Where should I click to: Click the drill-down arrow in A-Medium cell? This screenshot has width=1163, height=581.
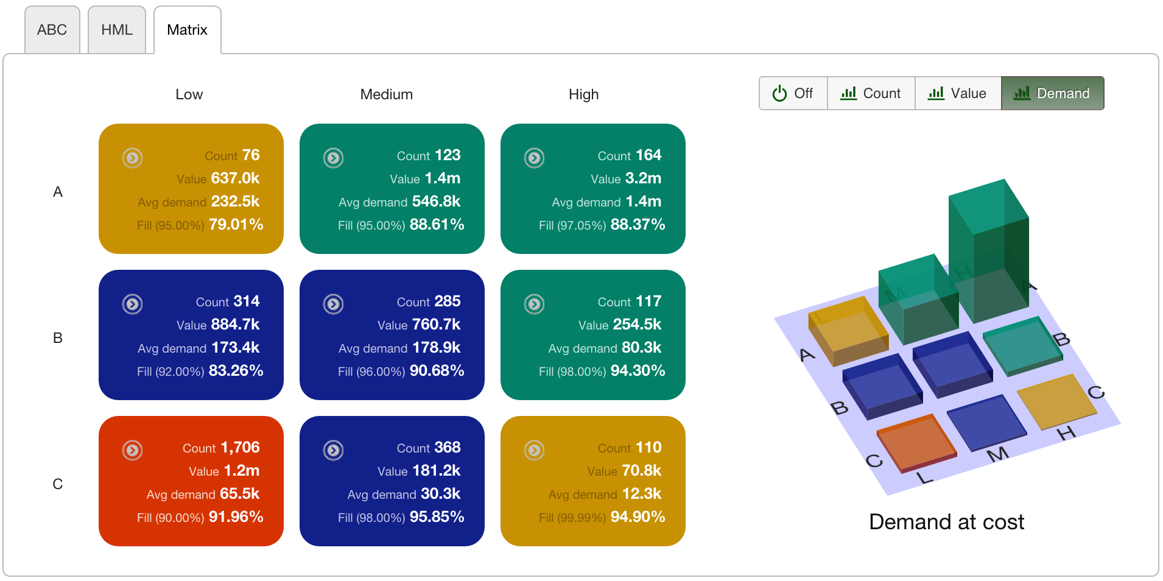[x=333, y=158]
